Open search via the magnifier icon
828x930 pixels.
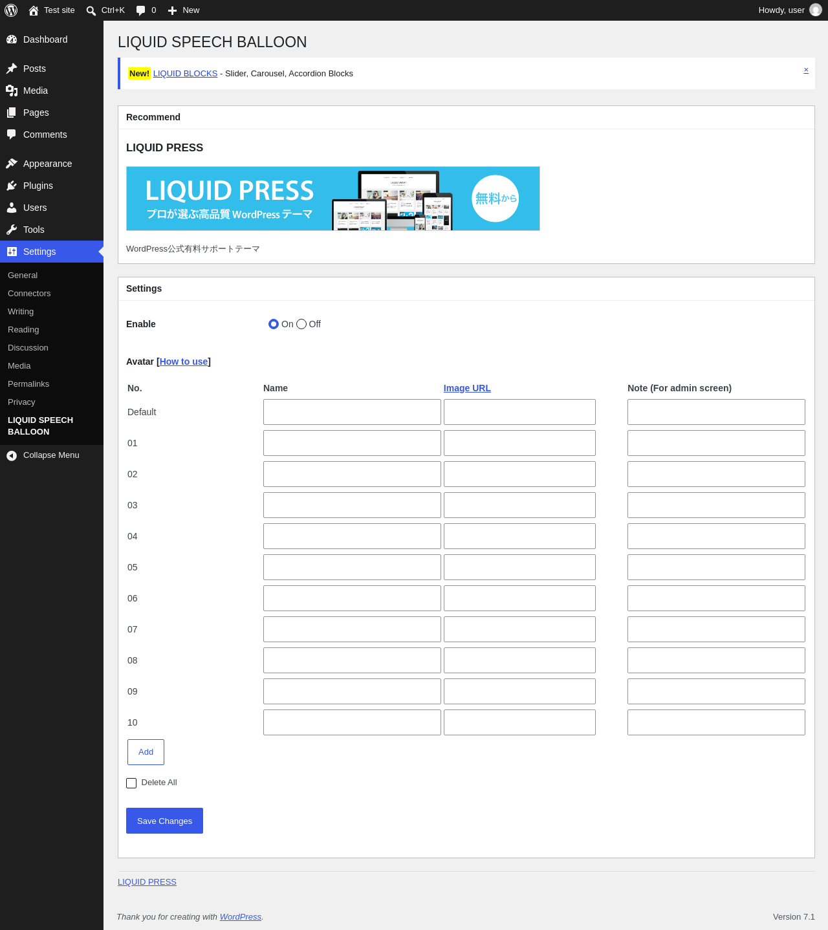pos(91,10)
